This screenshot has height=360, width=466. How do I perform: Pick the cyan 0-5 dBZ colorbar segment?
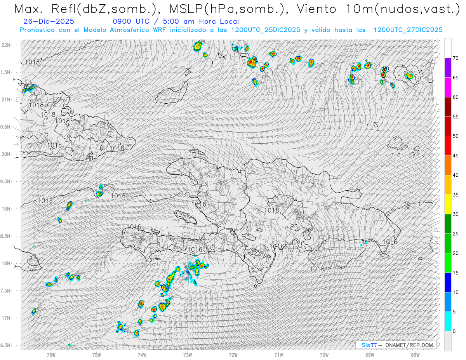coord(448,321)
